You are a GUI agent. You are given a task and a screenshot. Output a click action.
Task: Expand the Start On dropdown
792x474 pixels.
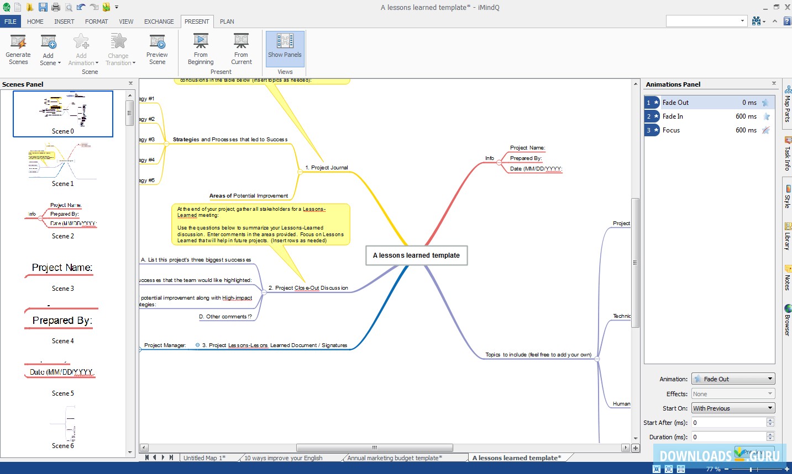pos(733,408)
